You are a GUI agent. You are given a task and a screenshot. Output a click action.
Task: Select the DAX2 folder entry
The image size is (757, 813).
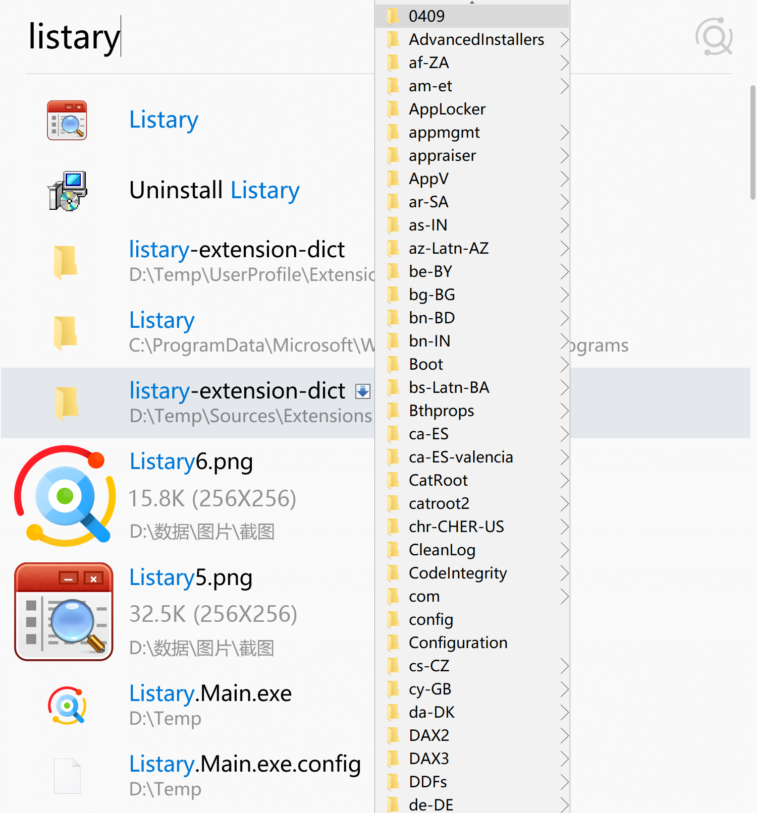click(x=472, y=735)
